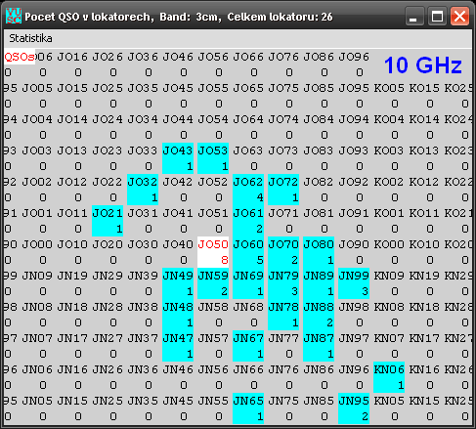
Task: Click the JO00 locator label
Action: click(37, 244)
